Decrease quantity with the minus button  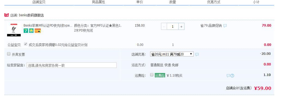point(164,27)
